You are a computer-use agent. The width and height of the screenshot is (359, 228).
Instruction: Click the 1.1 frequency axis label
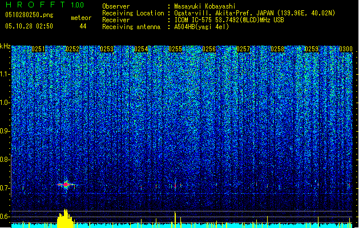[5, 74]
